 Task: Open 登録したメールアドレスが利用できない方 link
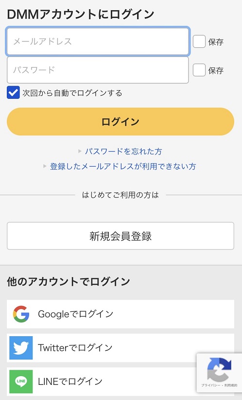coord(123,166)
